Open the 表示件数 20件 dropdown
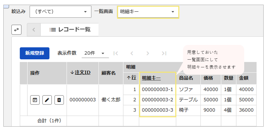The height and width of the screenshot is (134, 275). point(95,53)
